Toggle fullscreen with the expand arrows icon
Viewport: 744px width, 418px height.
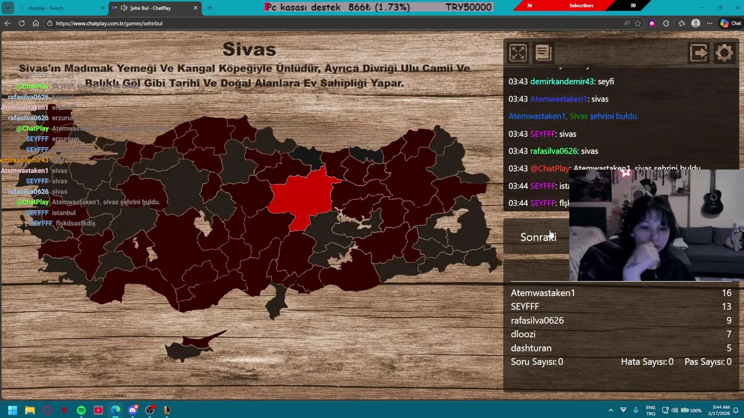point(517,53)
